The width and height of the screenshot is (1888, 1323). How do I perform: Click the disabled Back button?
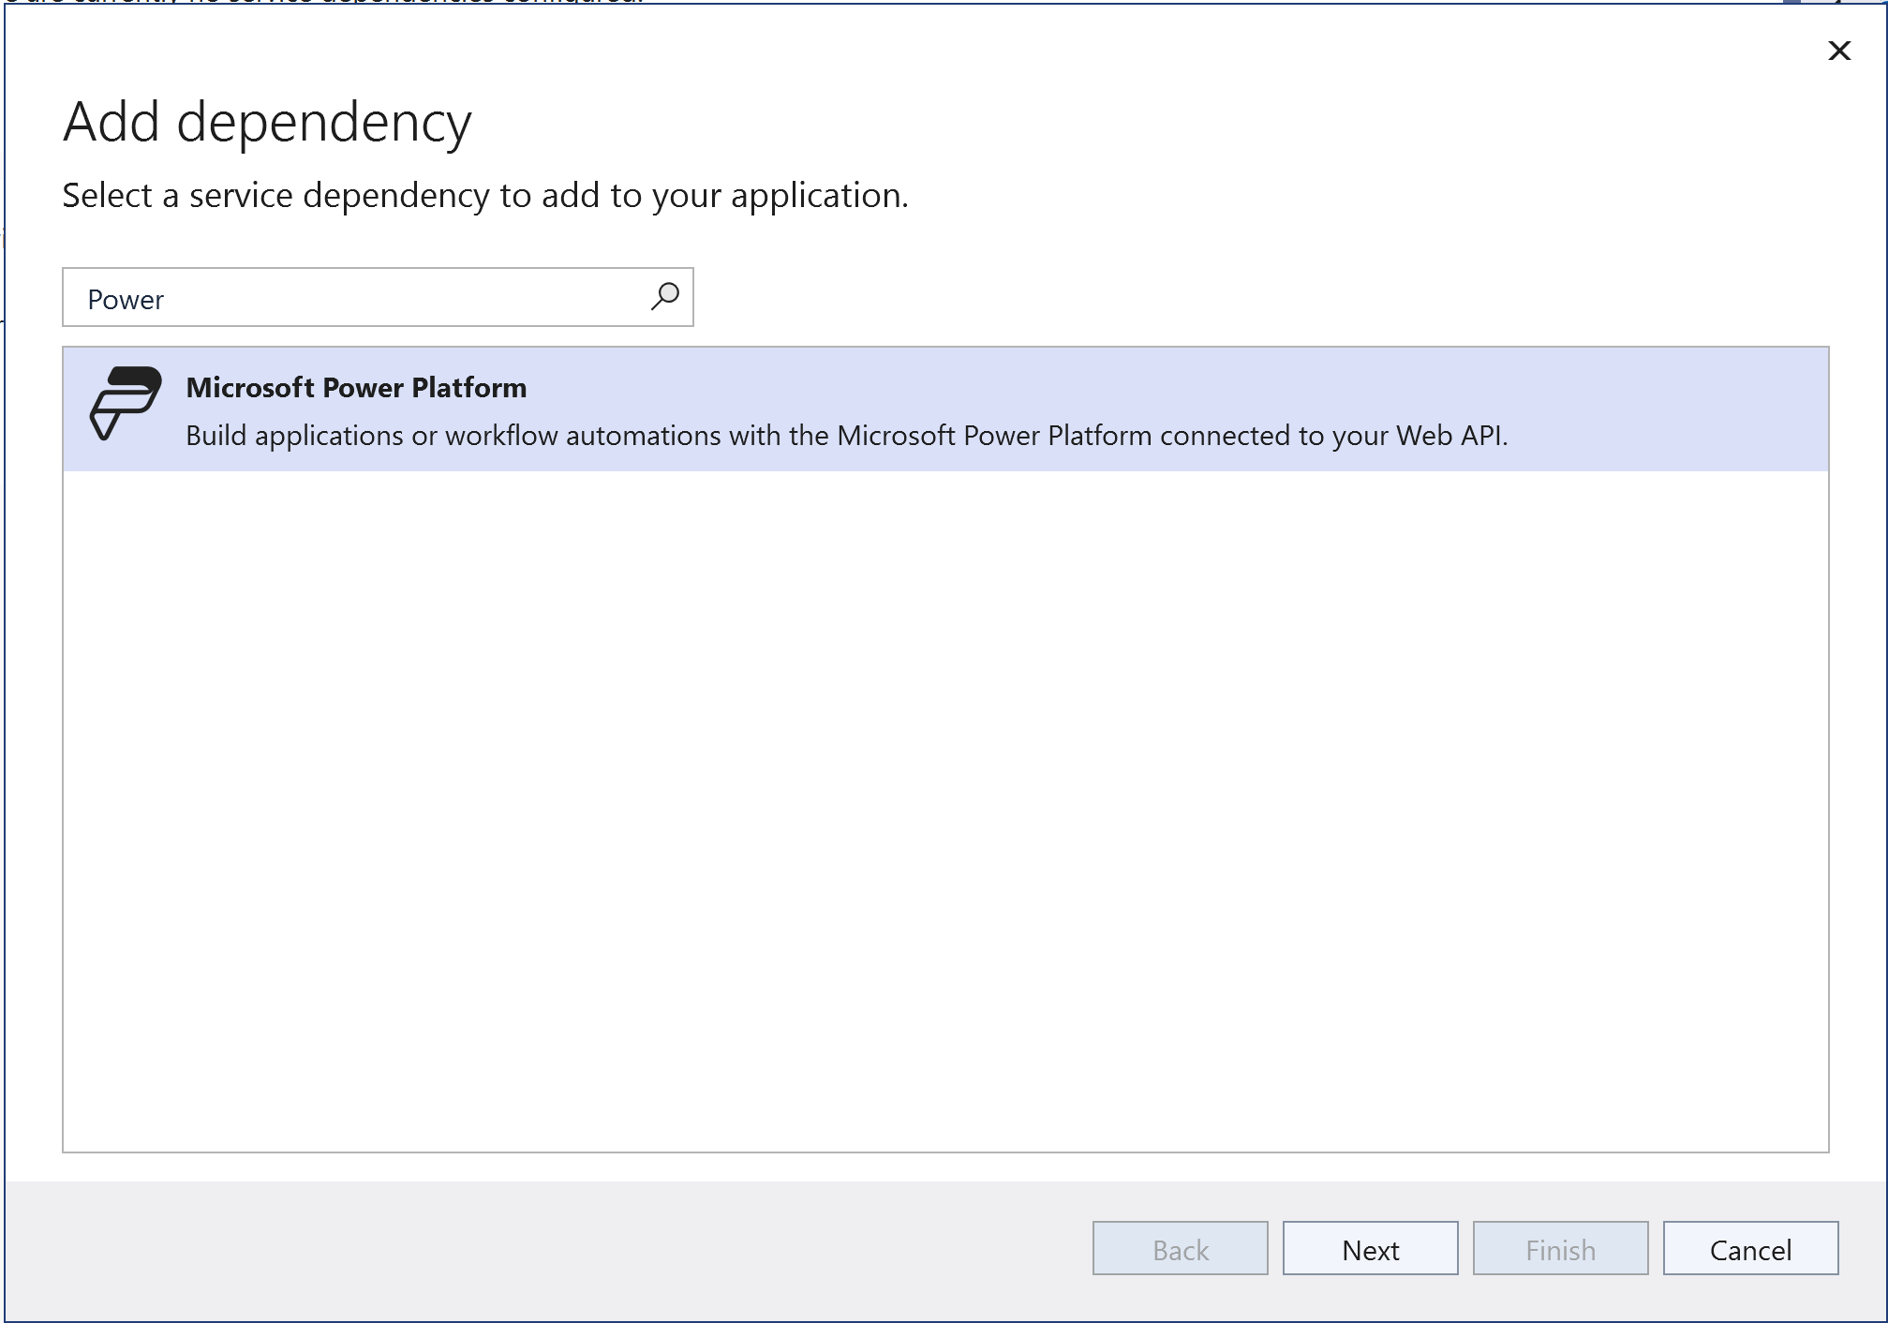pos(1180,1249)
